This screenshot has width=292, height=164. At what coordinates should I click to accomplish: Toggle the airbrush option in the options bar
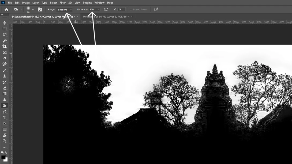[106, 9]
